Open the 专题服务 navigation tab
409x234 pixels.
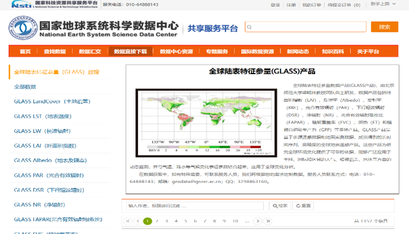[x=217, y=51]
